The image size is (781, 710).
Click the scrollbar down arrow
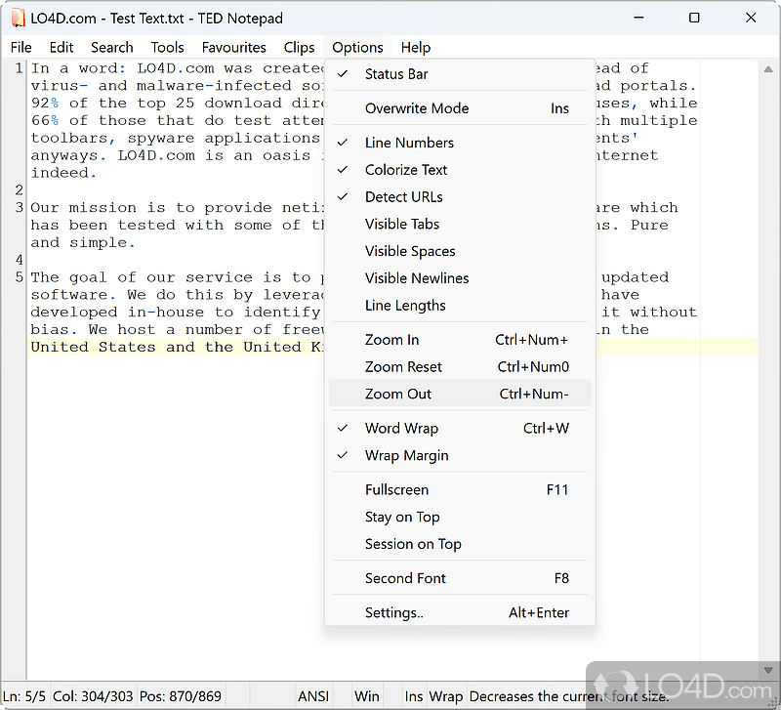click(768, 670)
